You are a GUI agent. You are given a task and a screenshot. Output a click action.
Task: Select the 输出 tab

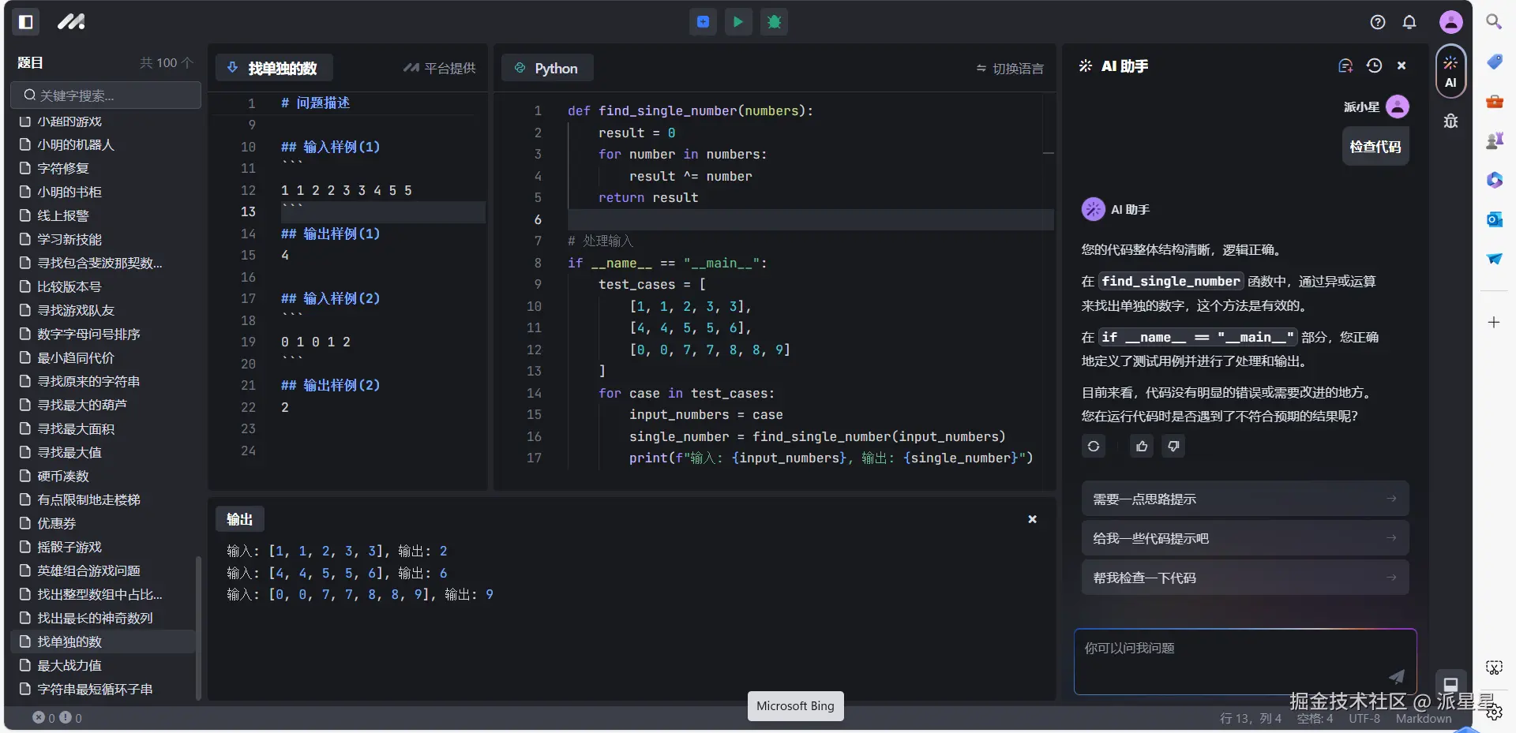(240, 519)
